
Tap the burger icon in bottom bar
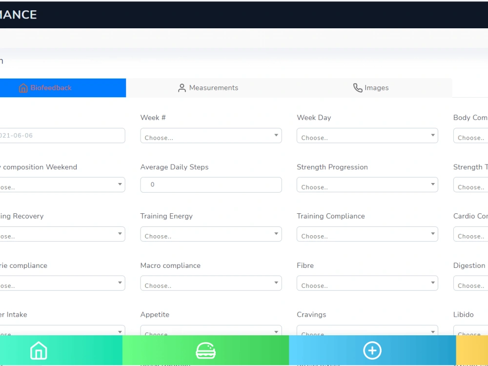205,350
